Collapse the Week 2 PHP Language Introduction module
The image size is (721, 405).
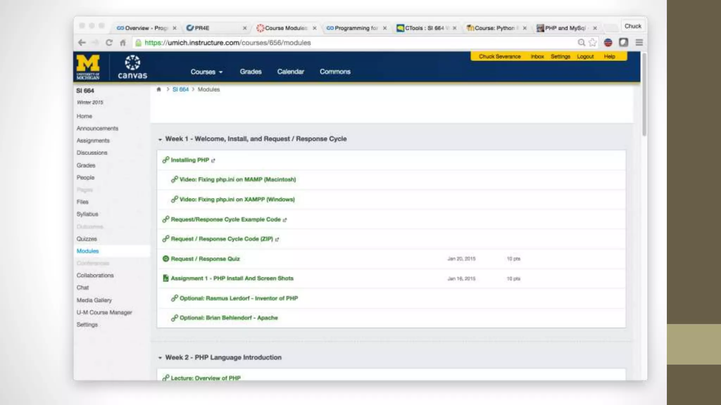coord(160,358)
